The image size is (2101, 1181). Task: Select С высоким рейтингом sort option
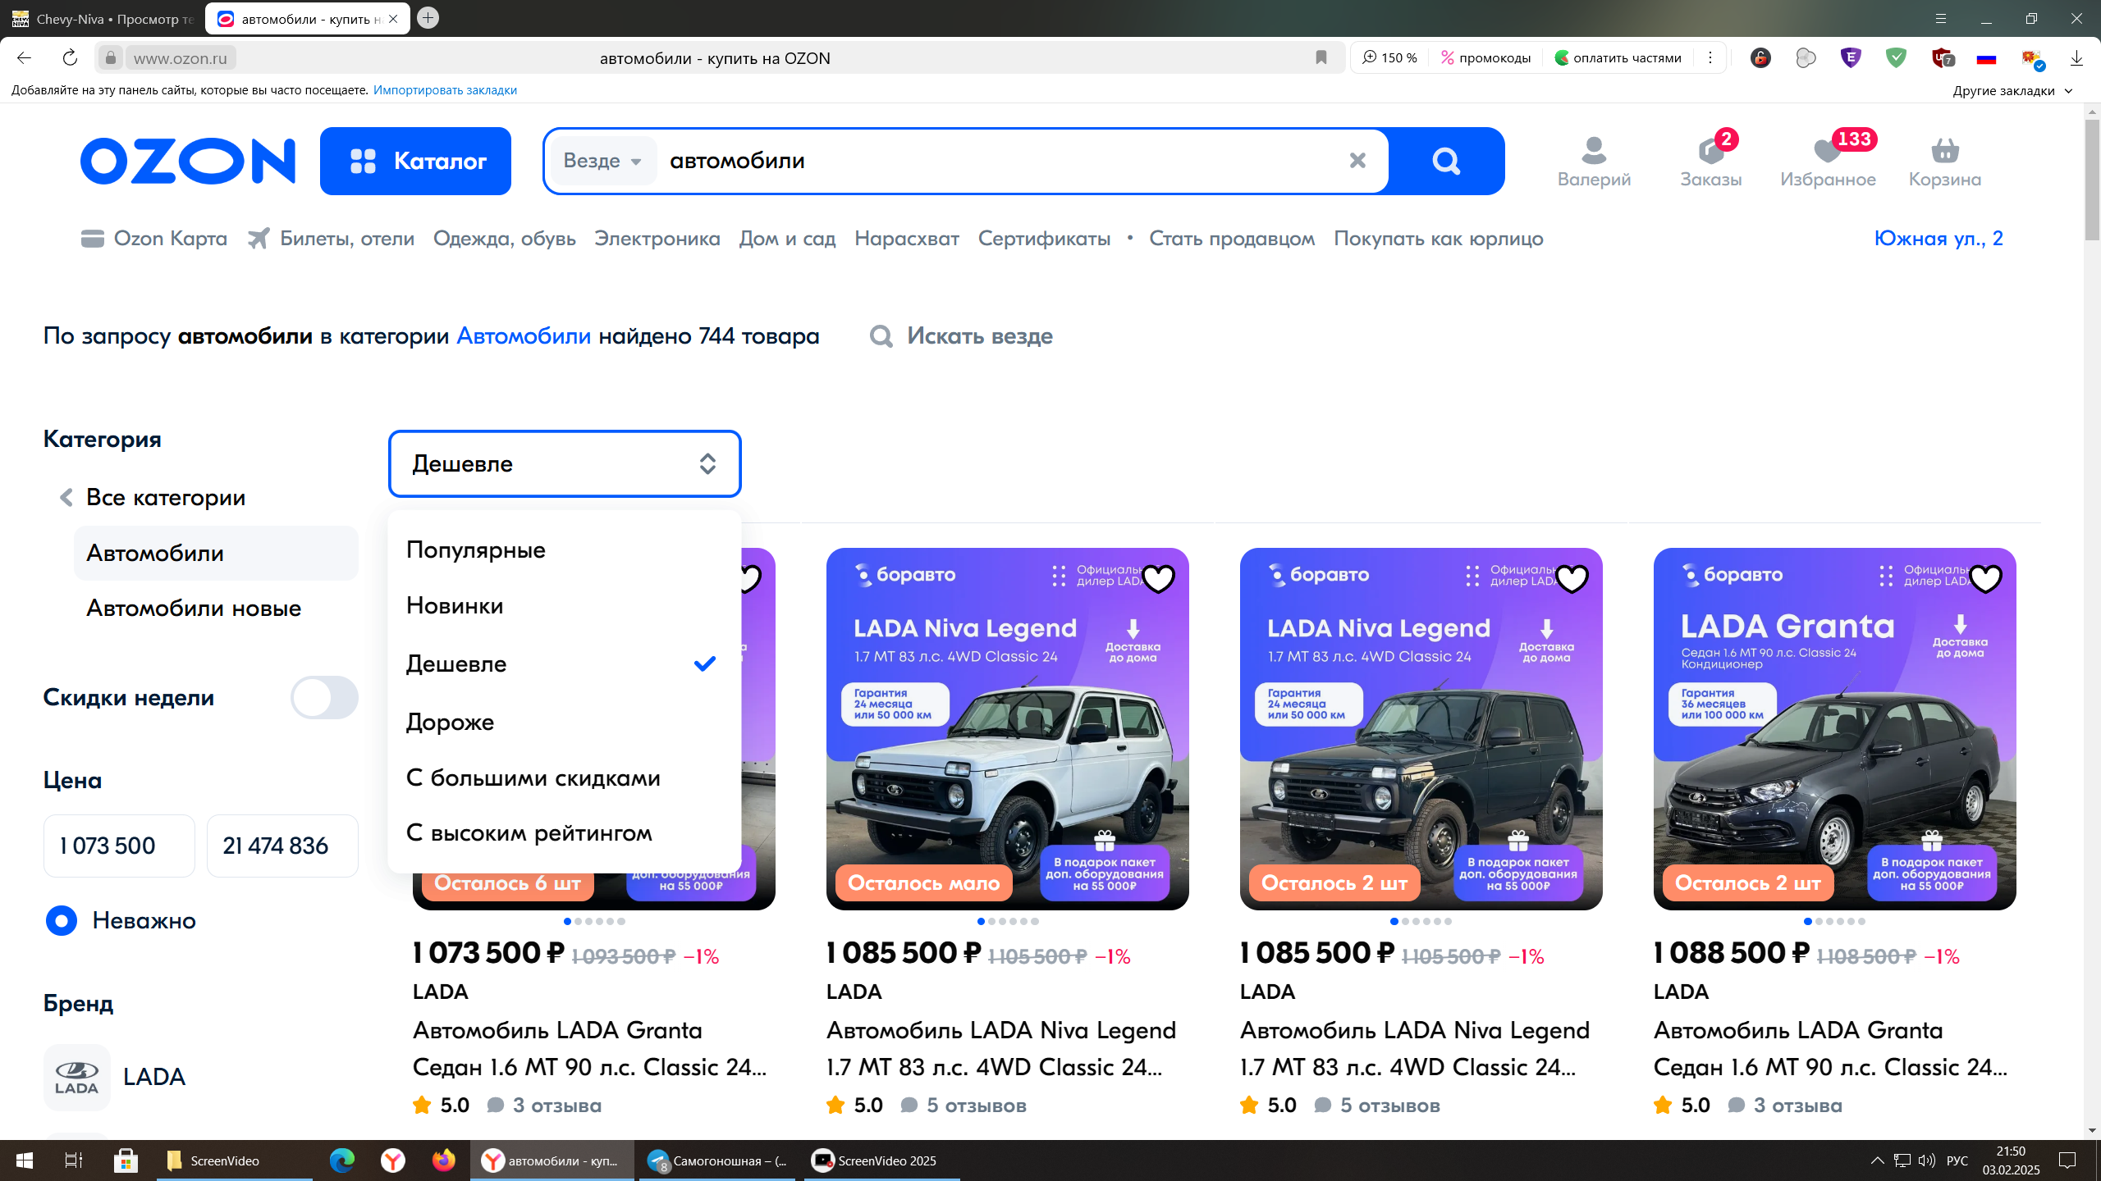tap(565, 832)
